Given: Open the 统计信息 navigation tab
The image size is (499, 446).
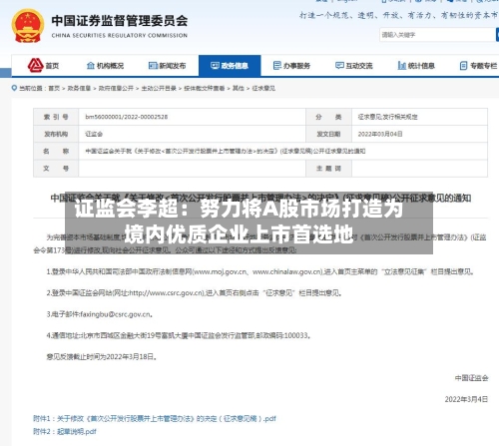Looking at the screenshot, I should [416, 66].
